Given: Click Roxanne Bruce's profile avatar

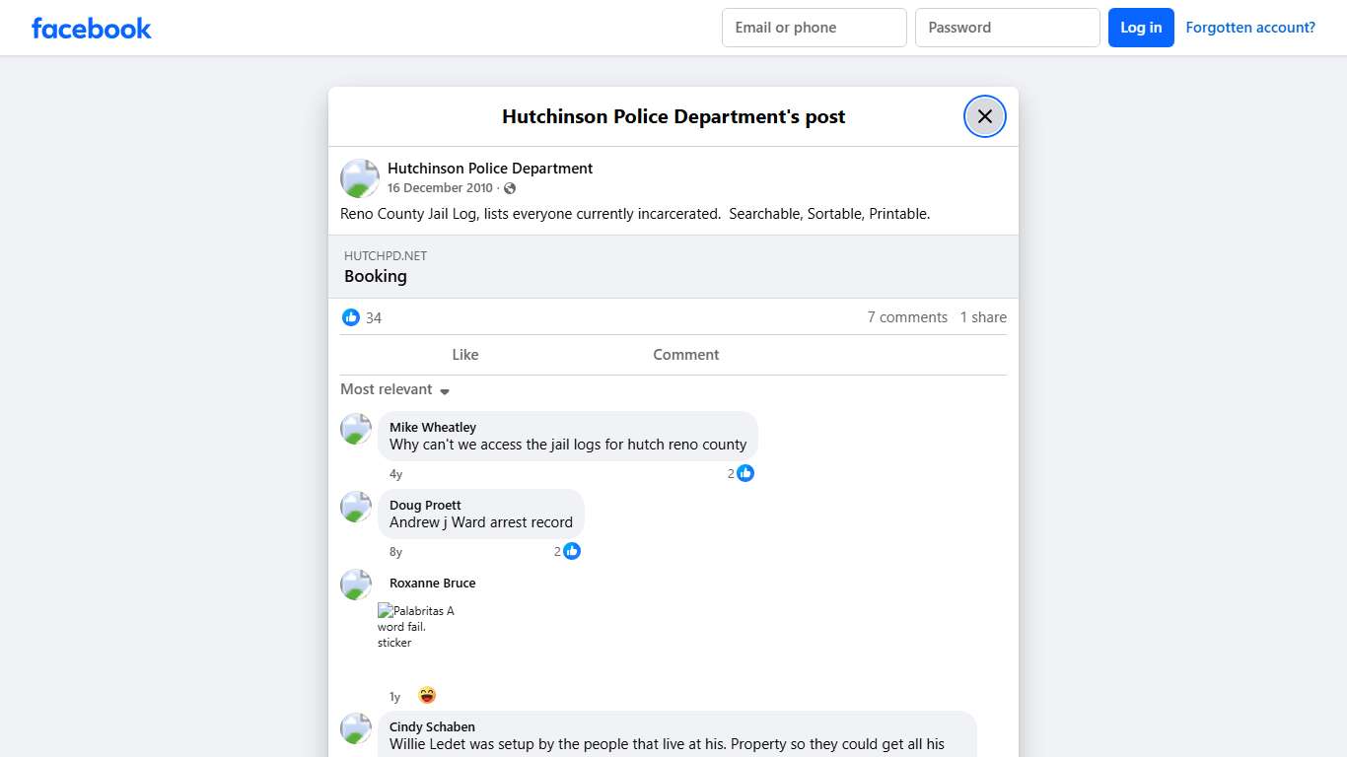Looking at the screenshot, I should 355,584.
